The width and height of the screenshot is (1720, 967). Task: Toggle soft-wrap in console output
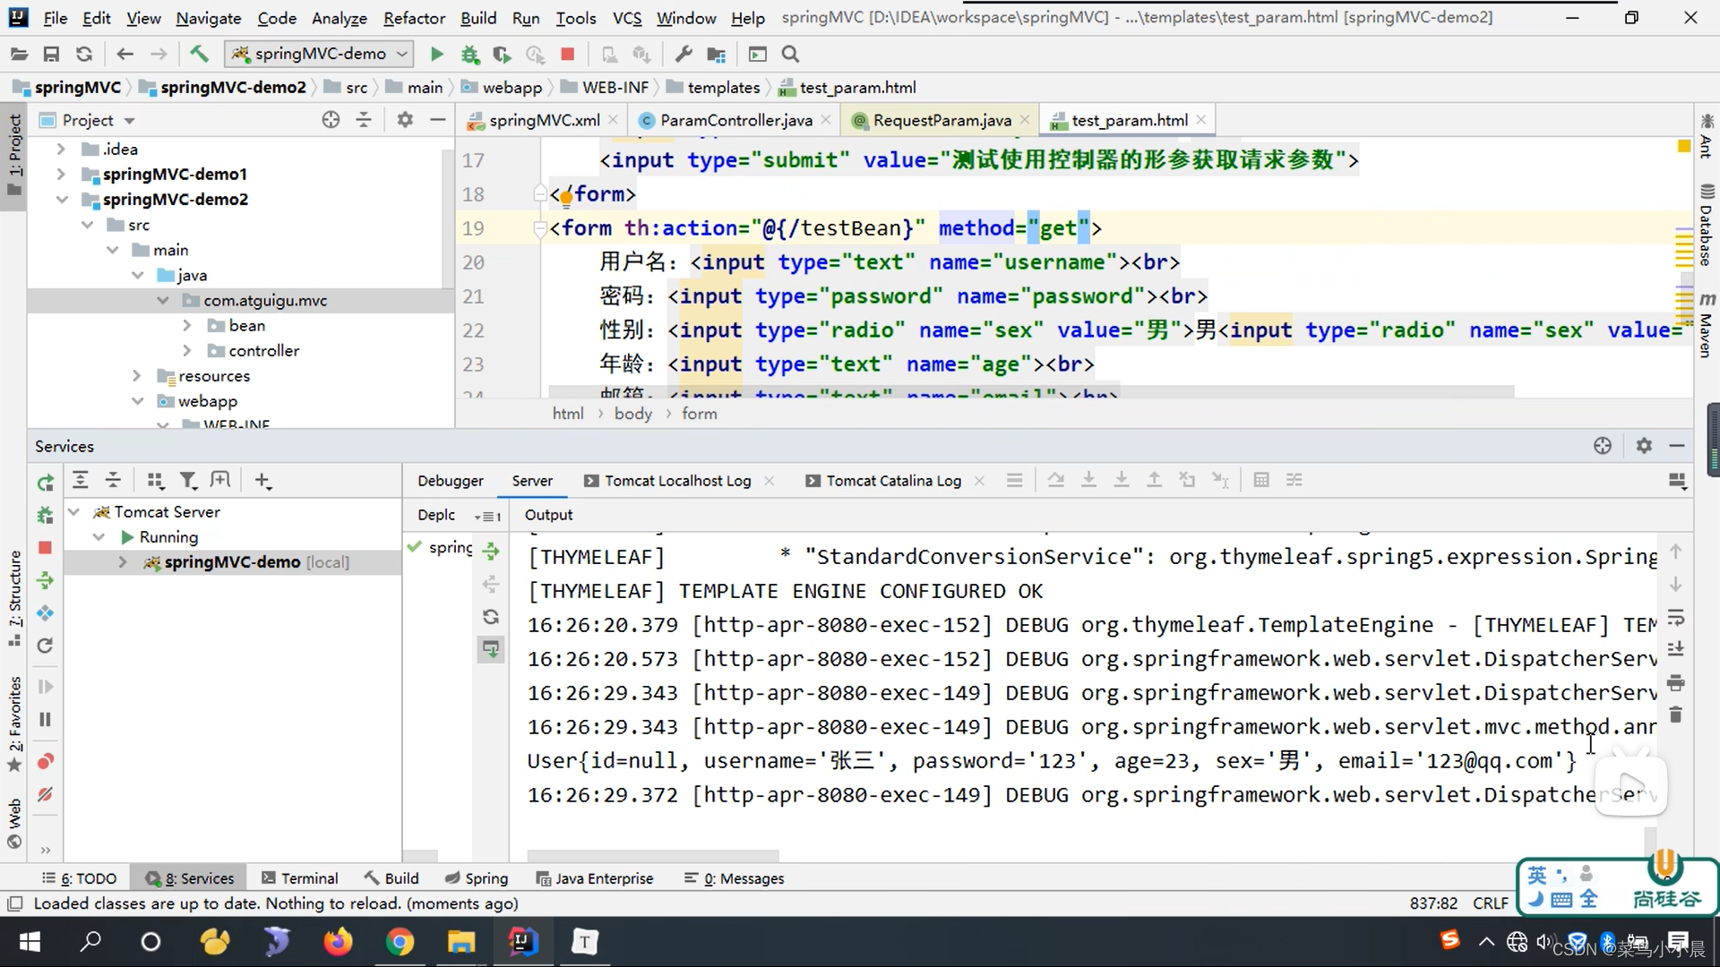[x=1676, y=618]
